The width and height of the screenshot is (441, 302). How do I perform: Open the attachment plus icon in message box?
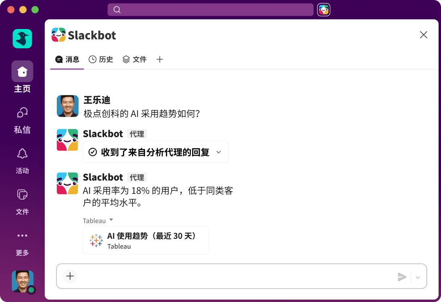[x=70, y=276]
